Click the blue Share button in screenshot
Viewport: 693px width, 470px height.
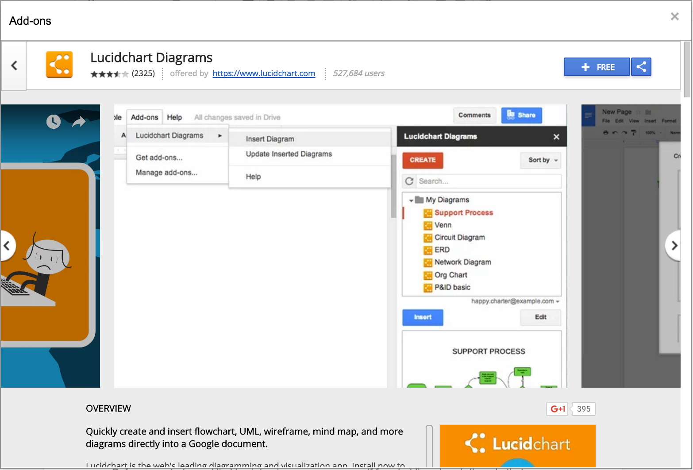(521, 115)
